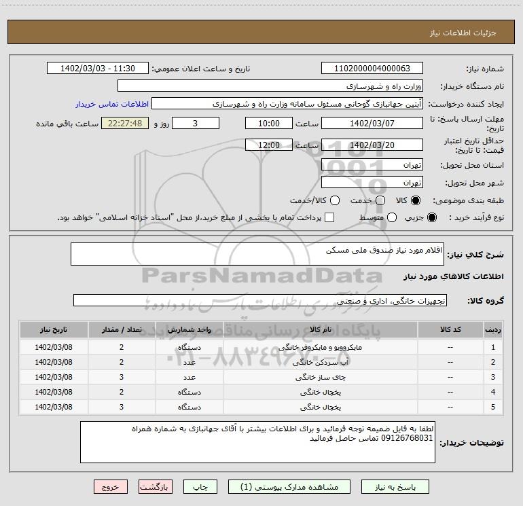This screenshot has width=523, height=506.
Task: Click the گروه کالا field تجهیزات خانگی
Action: click(260, 300)
